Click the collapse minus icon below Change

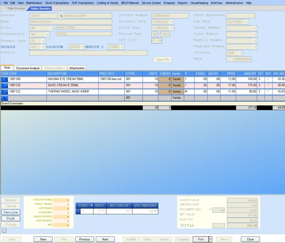4,231
